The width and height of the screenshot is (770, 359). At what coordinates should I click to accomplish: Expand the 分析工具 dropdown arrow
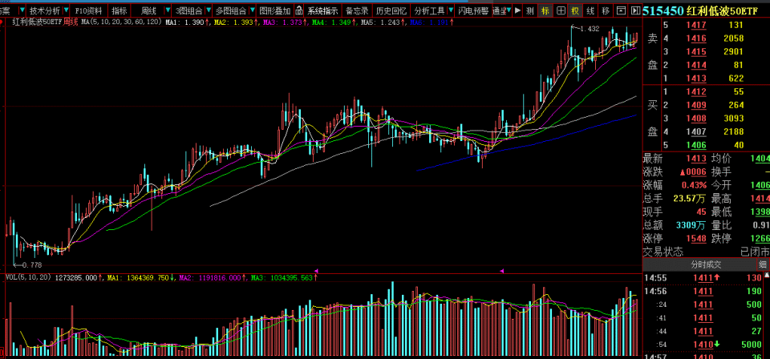[x=450, y=10]
